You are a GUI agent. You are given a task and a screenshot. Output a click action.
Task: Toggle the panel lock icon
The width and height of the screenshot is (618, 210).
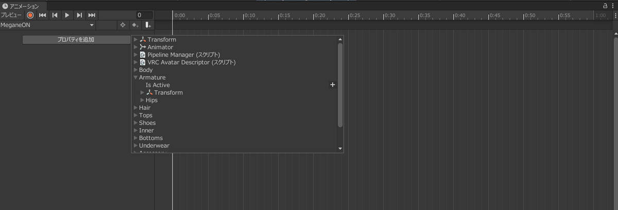tap(605, 6)
